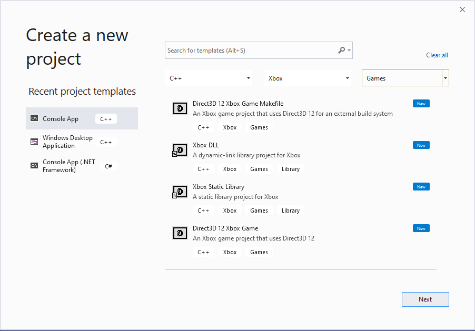
Task: Click the Games tag under Xbox DLL
Action: pyautogui.click(x=259, y=169)
